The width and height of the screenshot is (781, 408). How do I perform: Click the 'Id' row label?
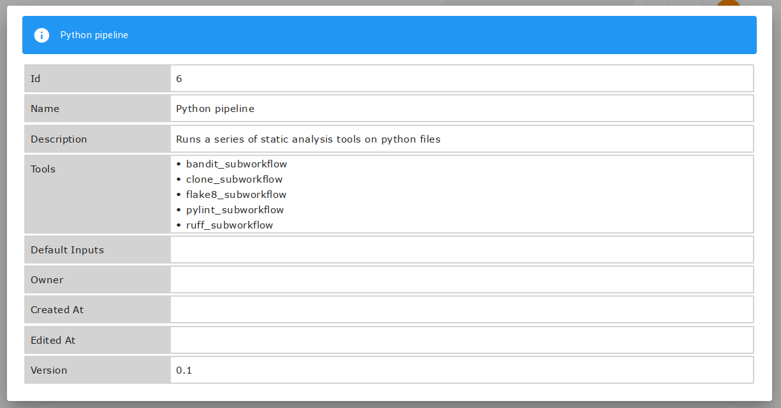pos(36,78)
